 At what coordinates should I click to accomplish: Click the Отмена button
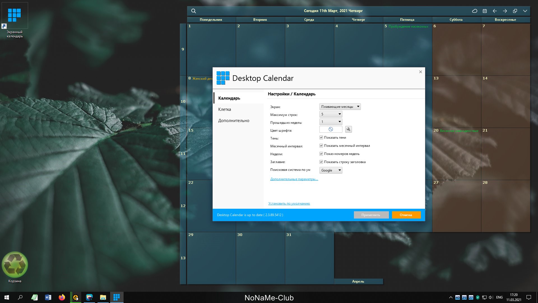[x=406, y=215]
